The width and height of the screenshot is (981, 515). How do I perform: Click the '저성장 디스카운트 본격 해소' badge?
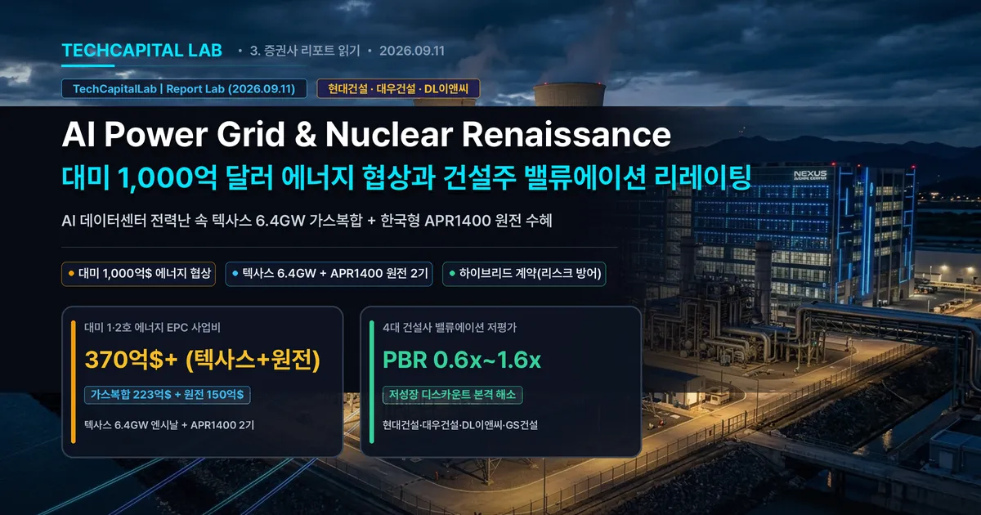(x=453, y=395)
